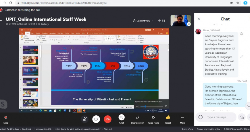Click the Feedback footer link
This screenshot has width=250, height=132.
tap(27, 129)
